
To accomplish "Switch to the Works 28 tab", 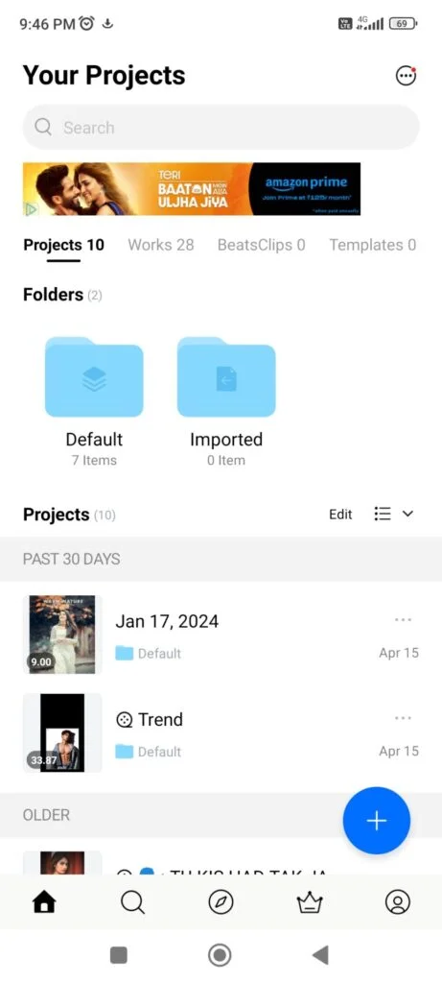I will pos(161,245).
